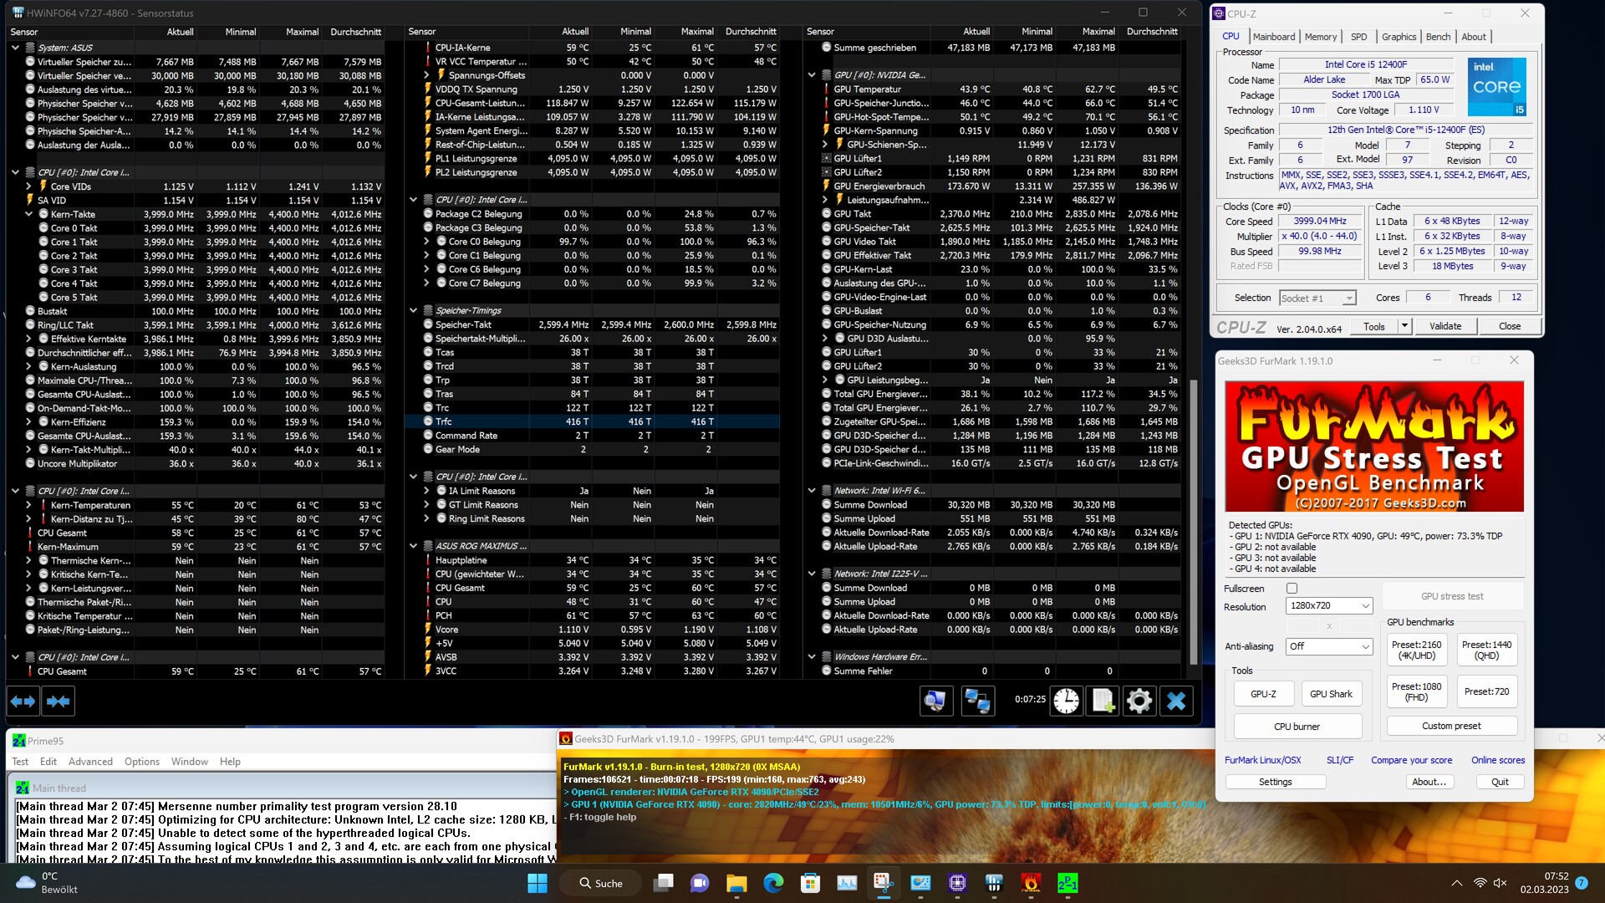
Task: Click the expand columns arrows icon in HWiNFO
Action: (23, 701)
